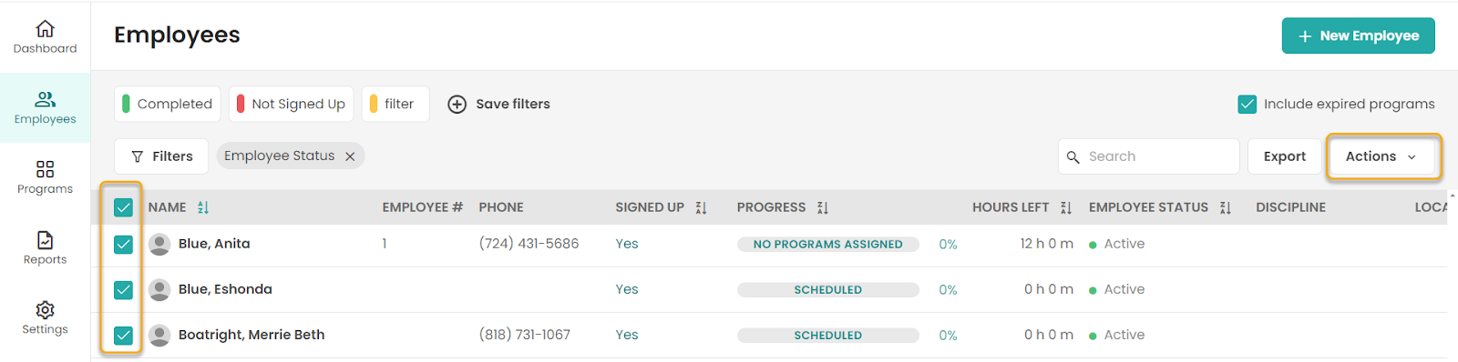Click Anita Blue's avatar icon
The image size is (1458, 362).
tap(159, 244)
